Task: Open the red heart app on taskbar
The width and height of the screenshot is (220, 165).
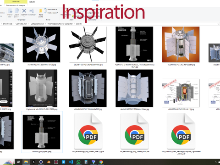Action: pos(56,162)
